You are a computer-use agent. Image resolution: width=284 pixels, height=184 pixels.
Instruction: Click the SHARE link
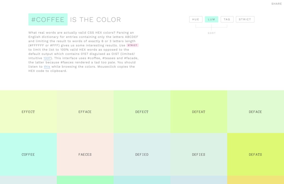[276, 4]
